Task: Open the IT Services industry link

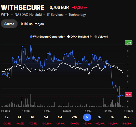Action: click(x=55, y=15)
